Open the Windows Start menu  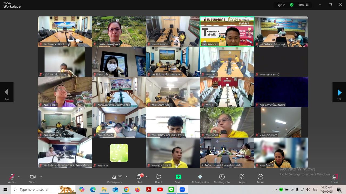tap(5, 189)
